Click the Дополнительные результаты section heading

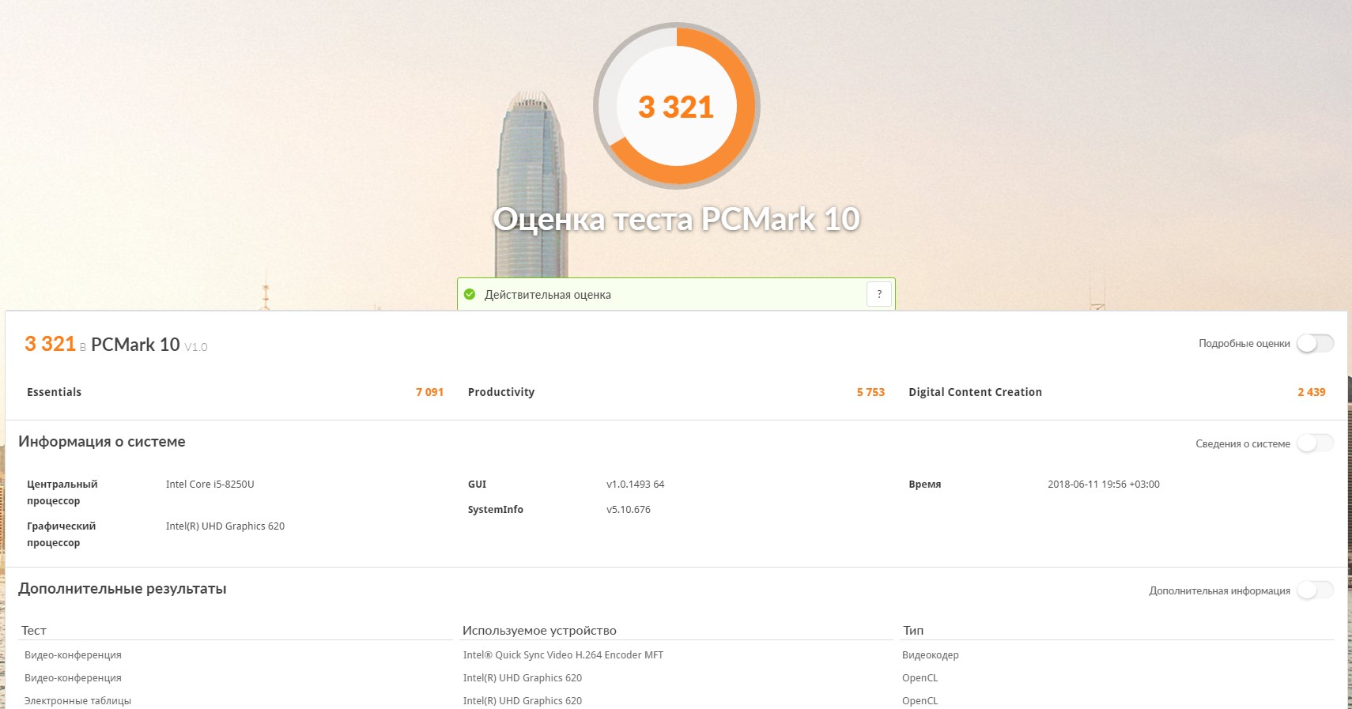pos(123,589)
